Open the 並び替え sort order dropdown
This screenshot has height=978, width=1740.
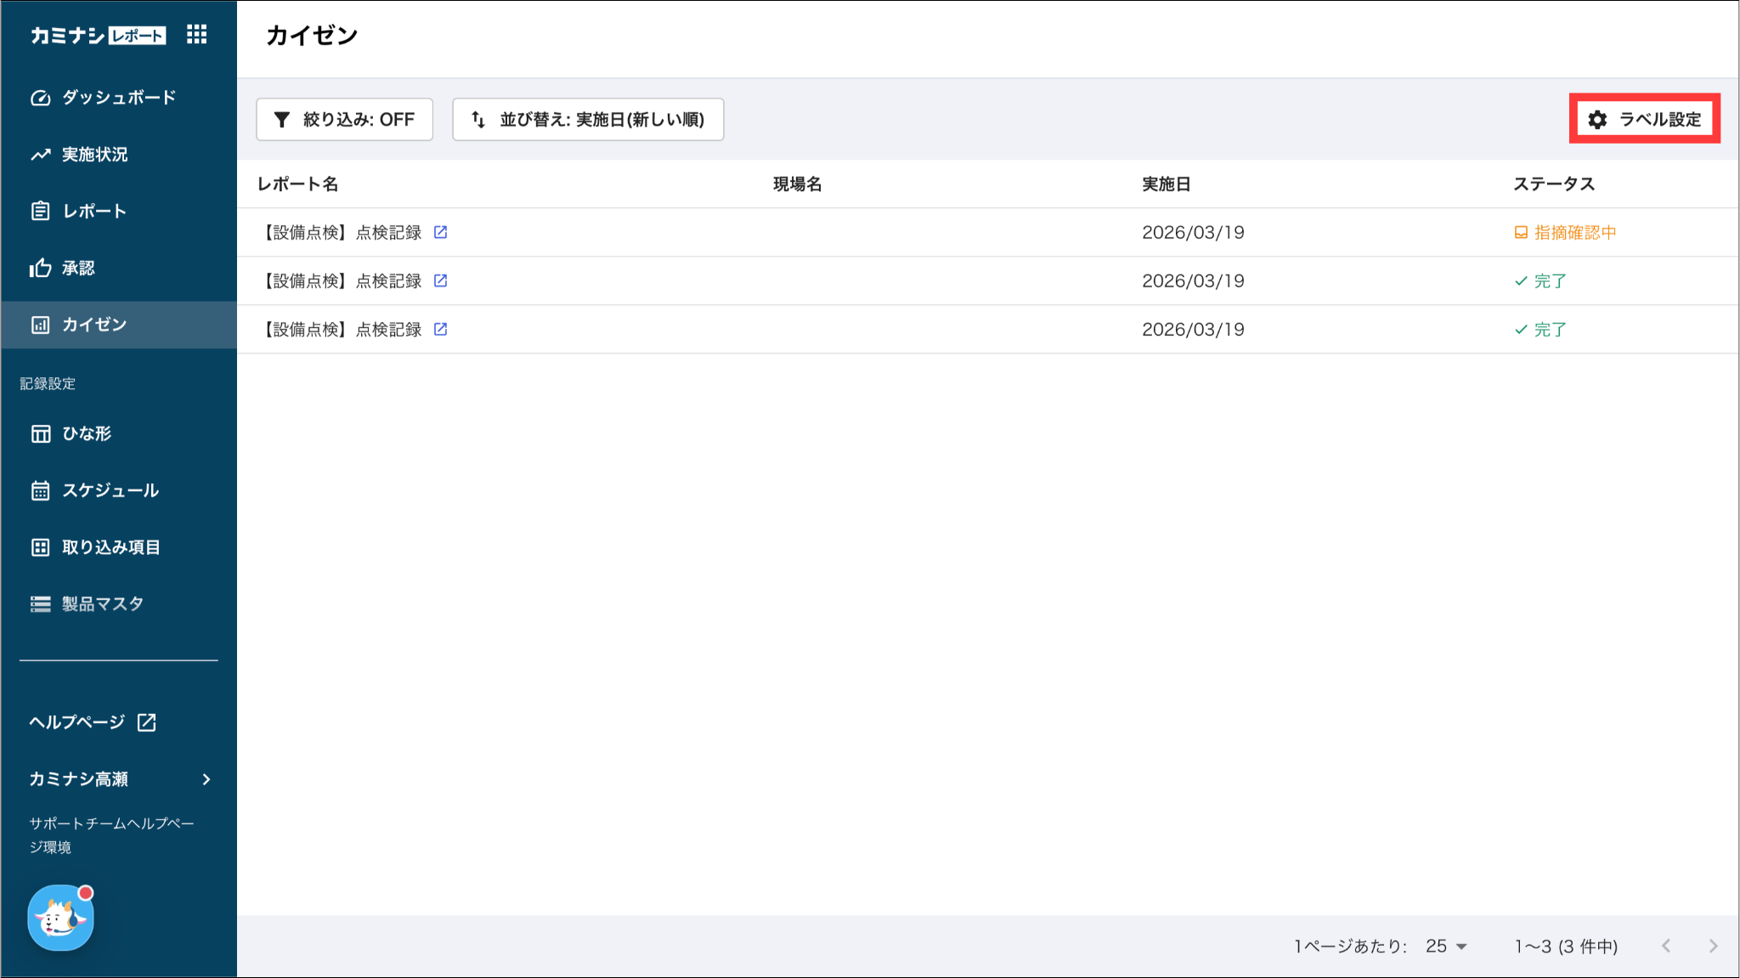[x=588, y=119]
